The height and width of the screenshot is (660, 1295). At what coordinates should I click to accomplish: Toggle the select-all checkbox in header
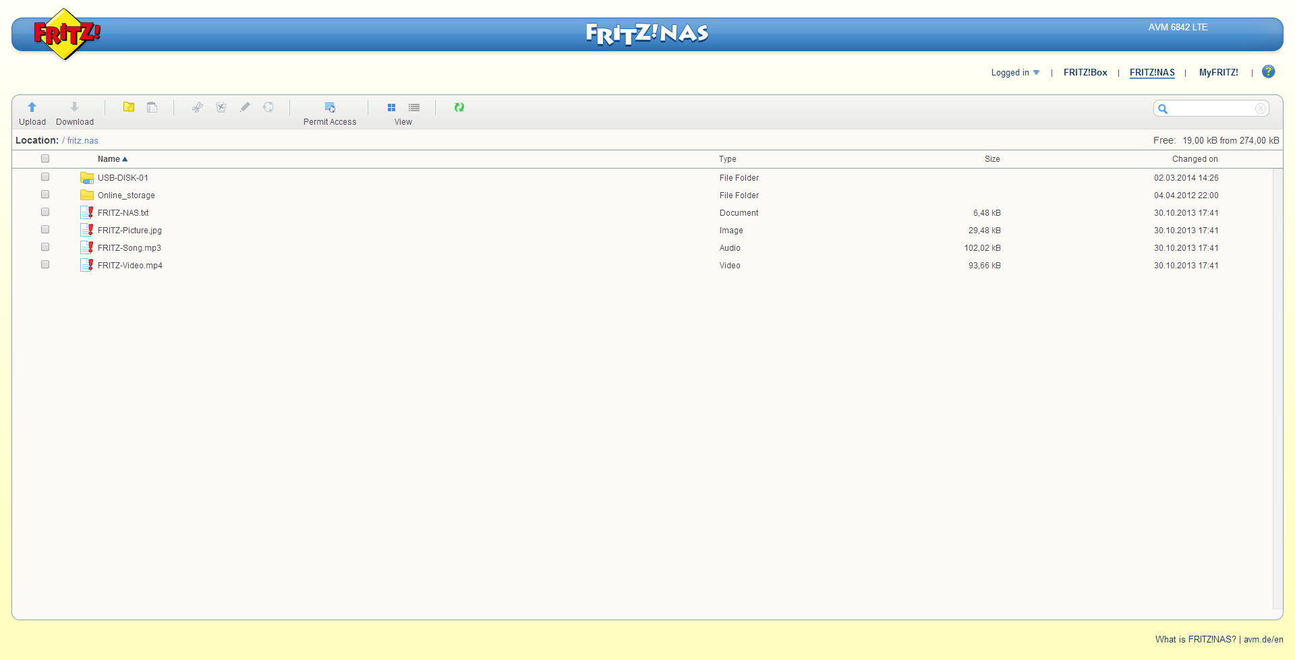pyautogui.click(x=45, y=158)
